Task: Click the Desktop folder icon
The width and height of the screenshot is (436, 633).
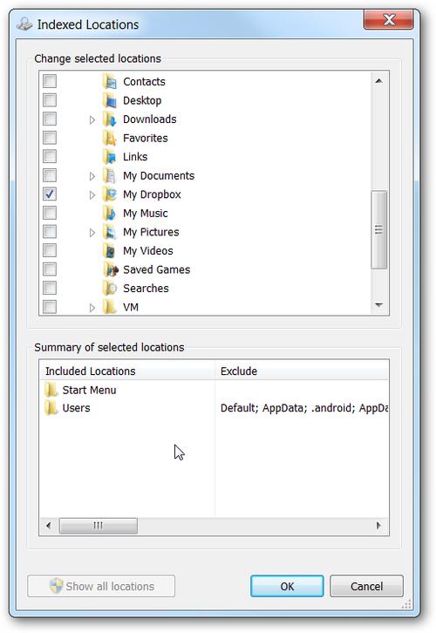Action: coord(110,100)
